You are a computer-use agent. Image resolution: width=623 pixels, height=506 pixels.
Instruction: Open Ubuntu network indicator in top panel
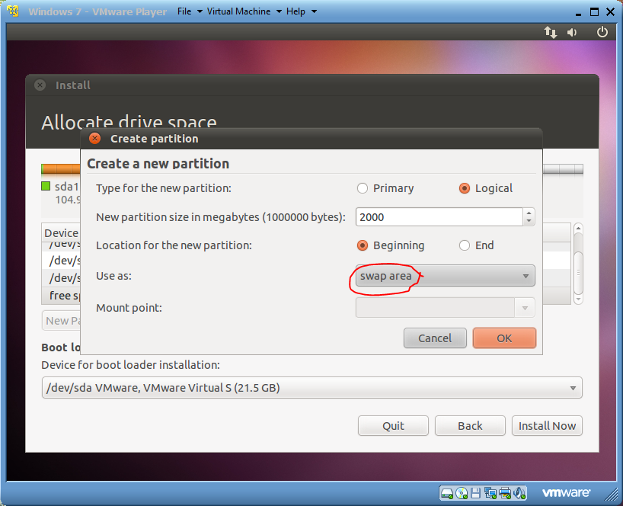pos(551,32)
